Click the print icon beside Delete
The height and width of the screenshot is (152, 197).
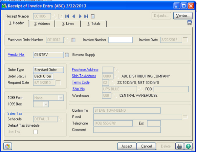(x=180, y=146)
